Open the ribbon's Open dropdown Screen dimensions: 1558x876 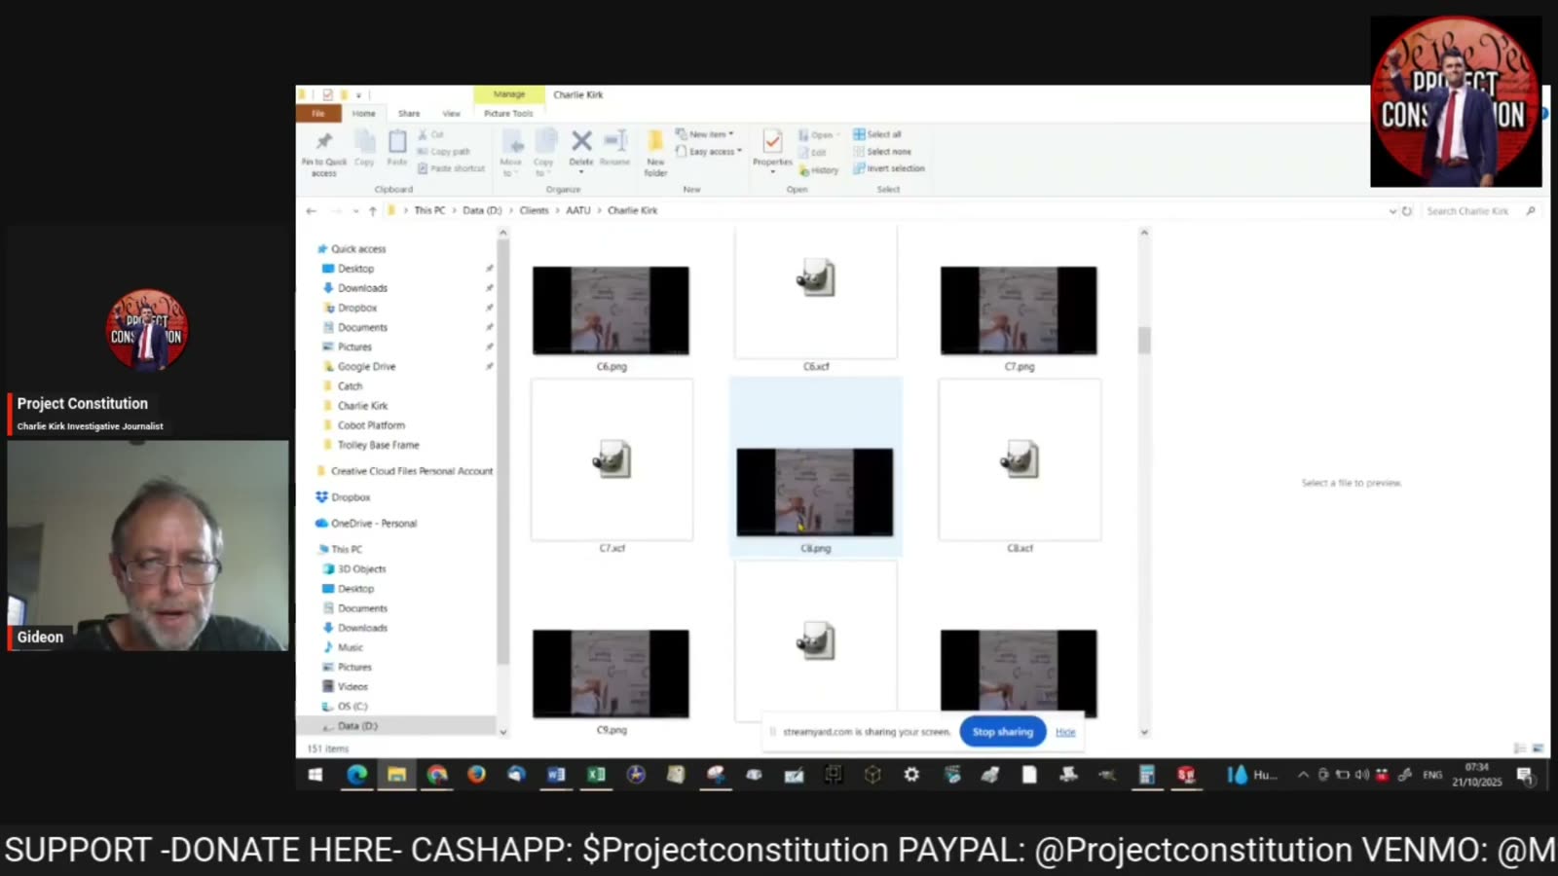click(819, 134)
